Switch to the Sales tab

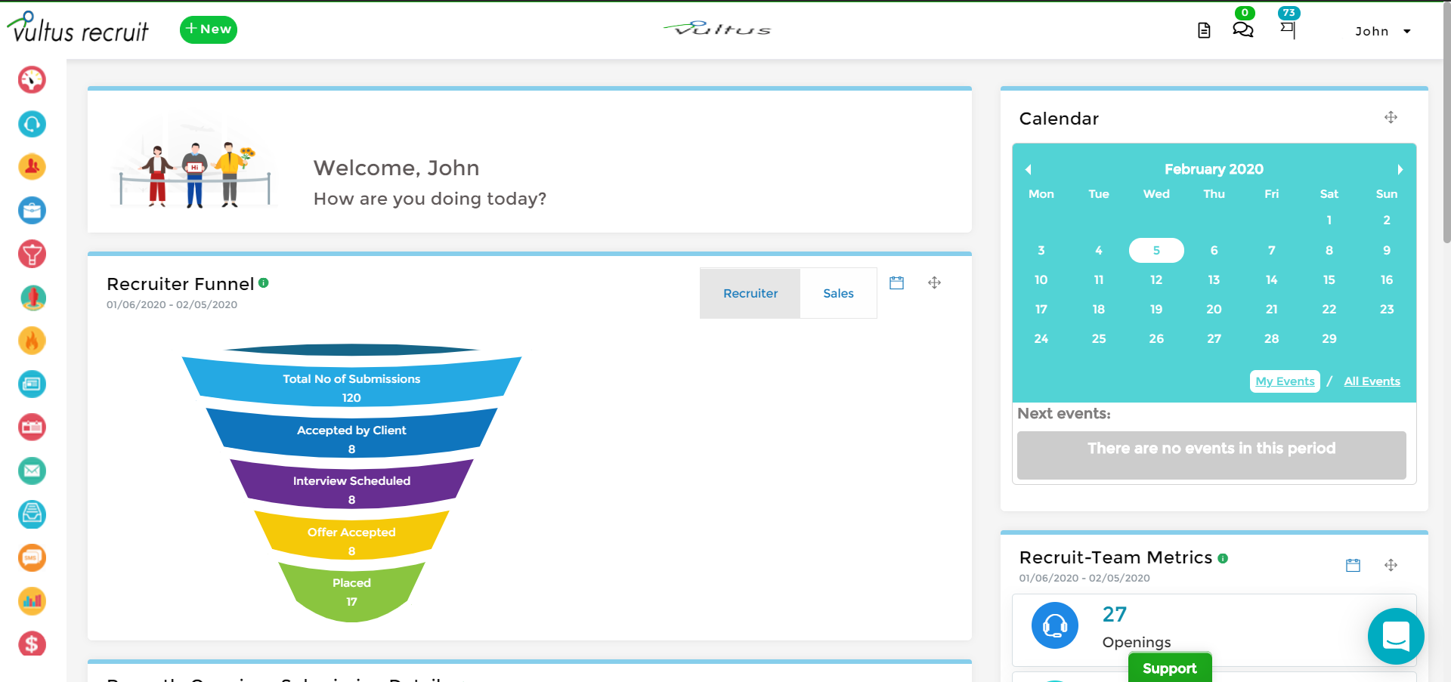click(x=838, y=293)
